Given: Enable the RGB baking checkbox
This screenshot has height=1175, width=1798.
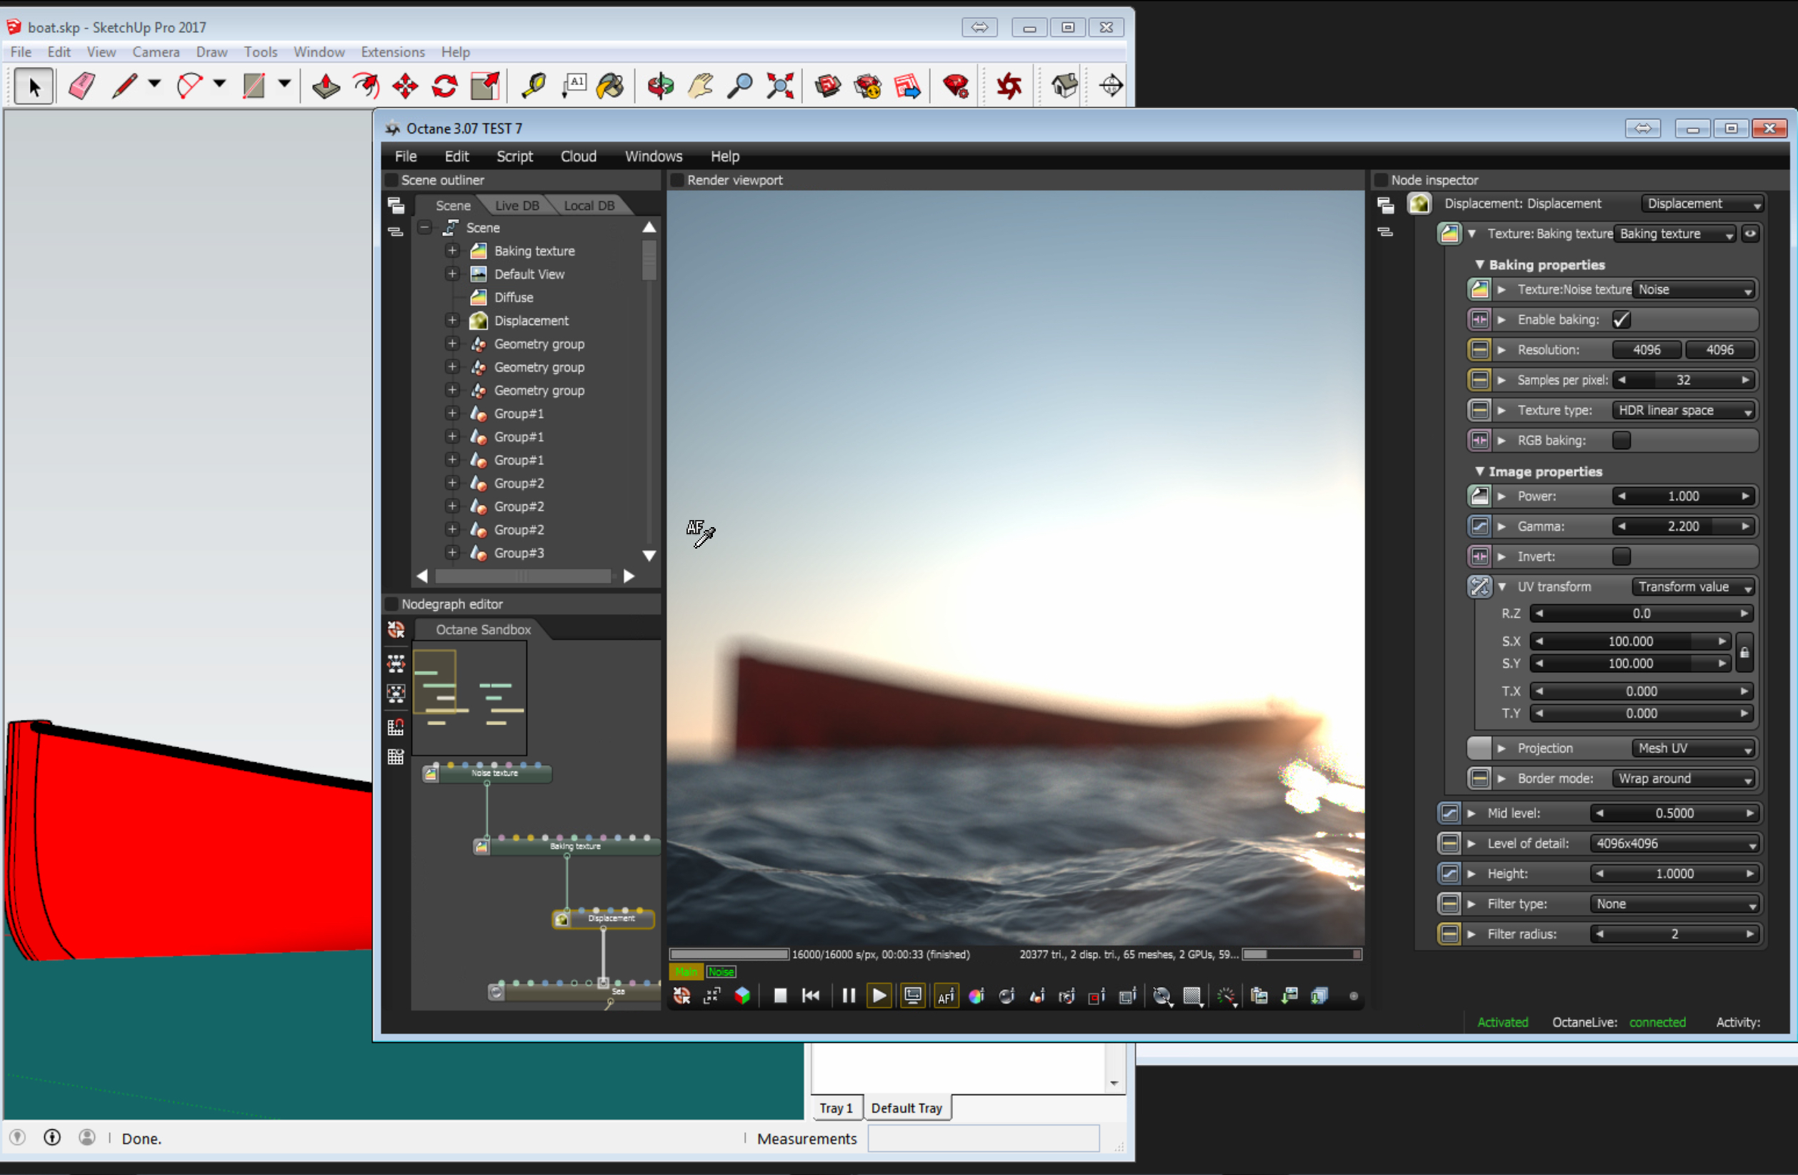Looking at the screenshot, I should 1622,441.
